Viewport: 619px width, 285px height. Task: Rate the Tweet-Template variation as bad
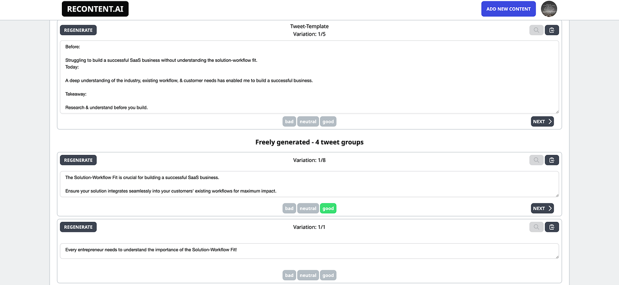289,122
